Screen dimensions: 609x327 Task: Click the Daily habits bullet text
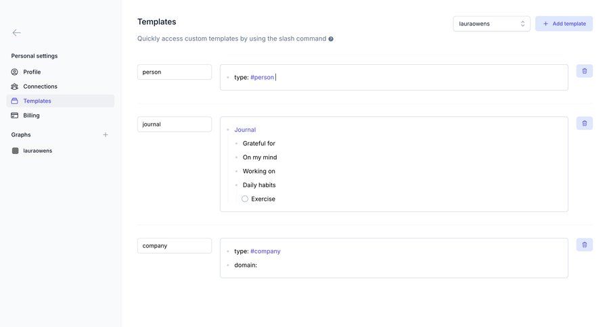click(259, 185)
